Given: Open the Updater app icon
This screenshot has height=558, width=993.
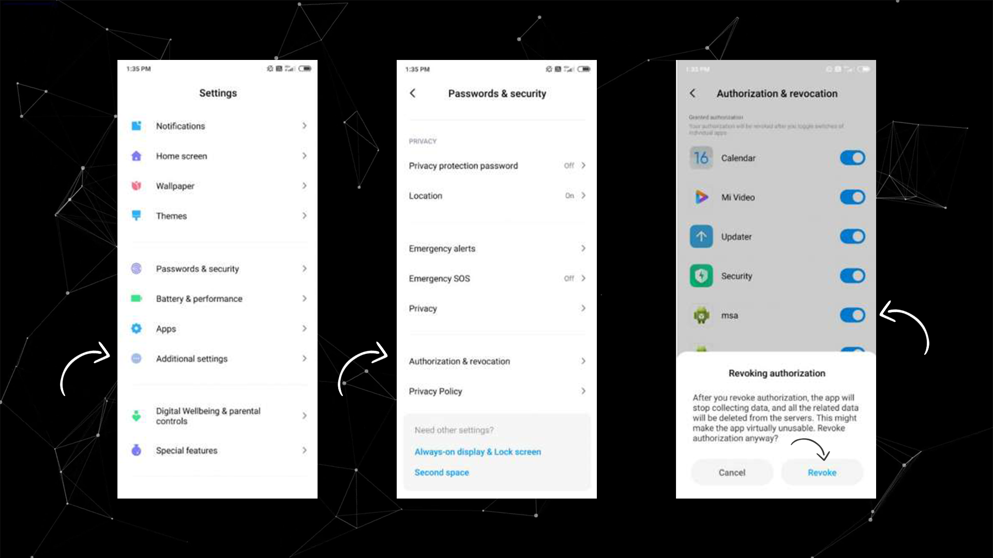Looking at the screenshot, I should [x=701, y=237].
